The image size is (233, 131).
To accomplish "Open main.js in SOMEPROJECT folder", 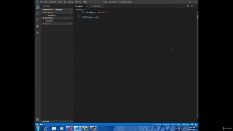I will 57,24.
